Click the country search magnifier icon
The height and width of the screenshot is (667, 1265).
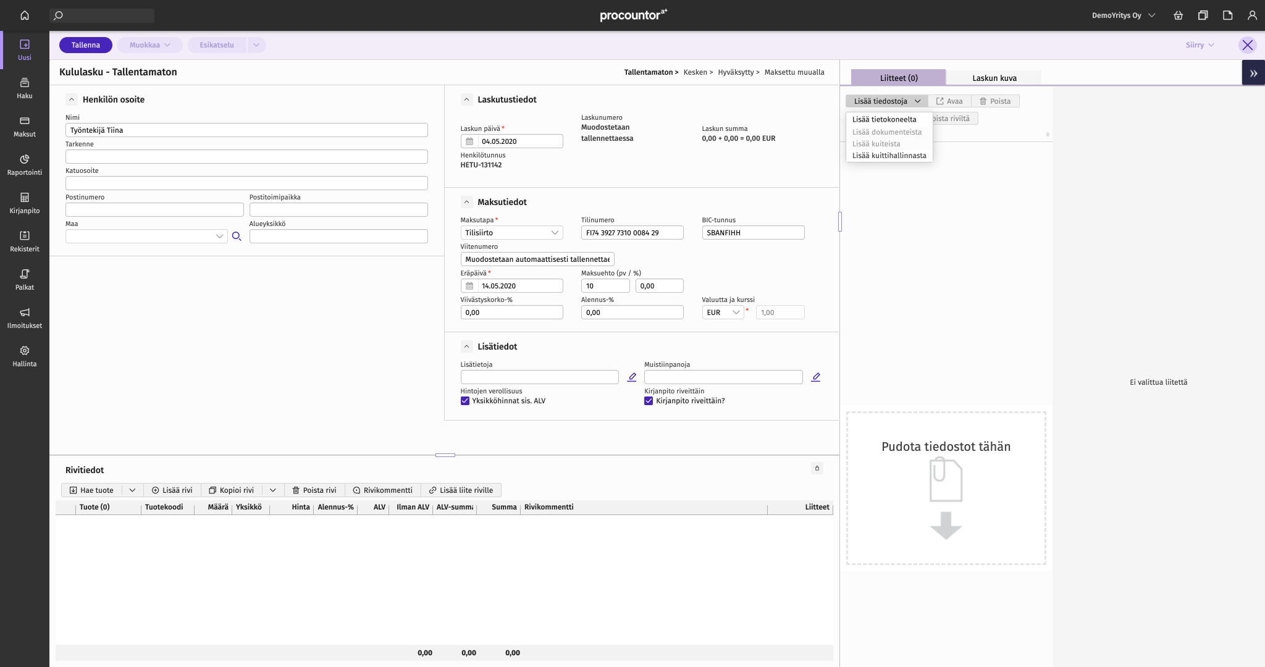(236, 237)
